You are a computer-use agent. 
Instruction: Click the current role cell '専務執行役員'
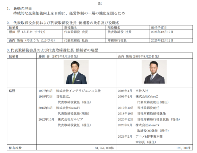point(117,41)
